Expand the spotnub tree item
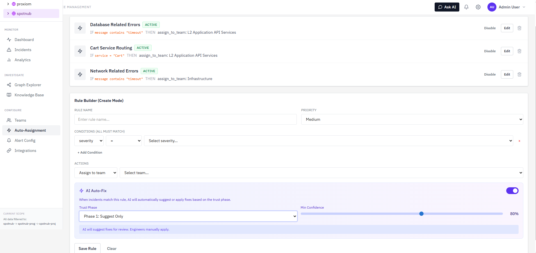The image size is (536, 253). pos(8,13)
